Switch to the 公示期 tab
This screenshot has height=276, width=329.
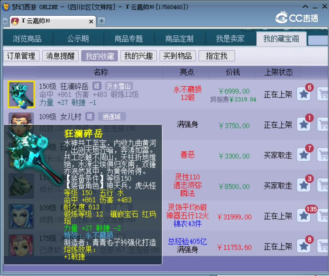tap(78, 39)
